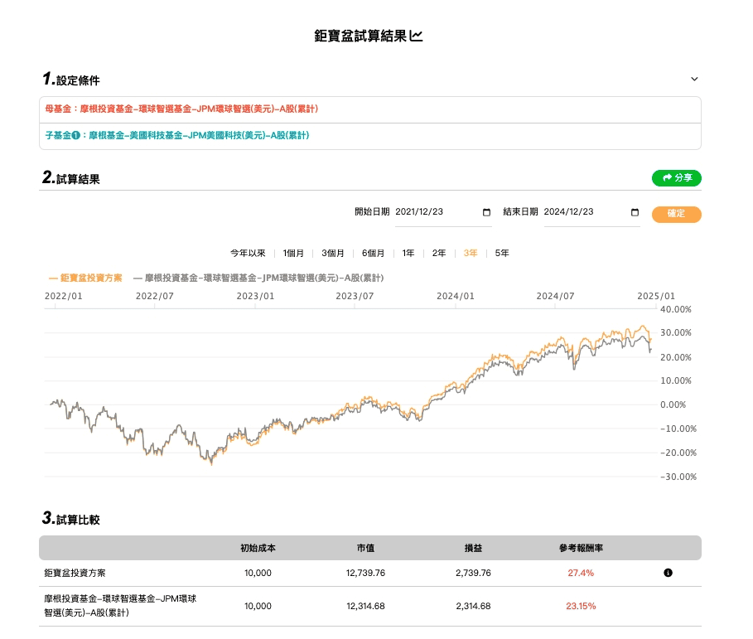Click the 2023/01 x-axis label
This screenshot has height=639, width=753.
pos(255,297)
